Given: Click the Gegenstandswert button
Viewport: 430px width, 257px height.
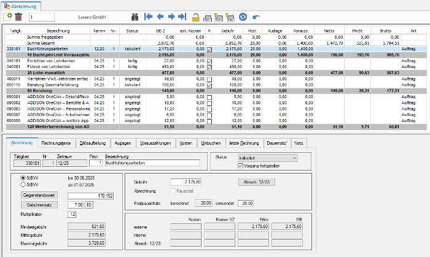Looking at the screenshot, I should pos(39,196).
